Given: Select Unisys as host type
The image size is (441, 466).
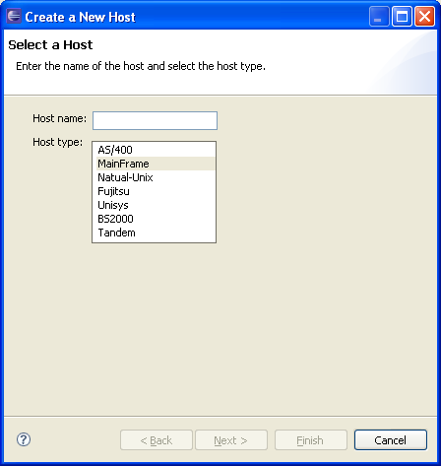Looking at the screenshot, I should (155, 205).
